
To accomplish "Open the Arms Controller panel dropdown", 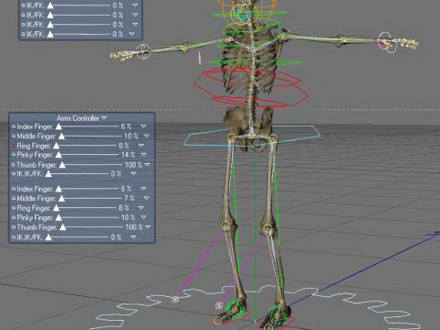I will (x=104, y=118).
